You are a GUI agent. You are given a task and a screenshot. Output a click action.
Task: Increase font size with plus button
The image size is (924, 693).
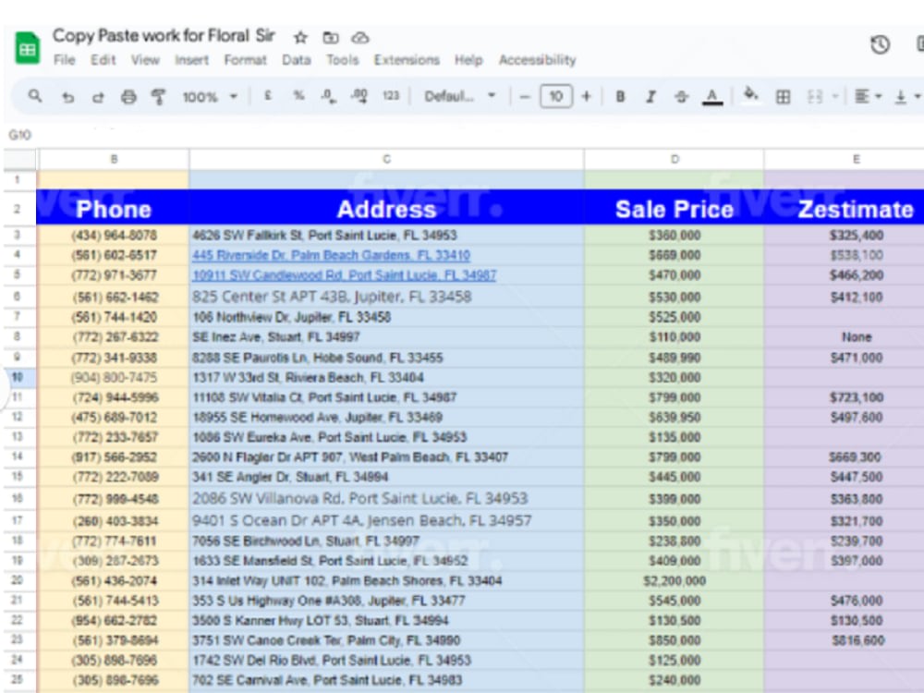[586, 97]
